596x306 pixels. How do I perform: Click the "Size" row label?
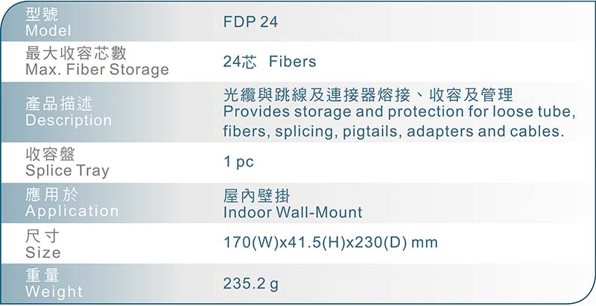click(x=43, y=253)
